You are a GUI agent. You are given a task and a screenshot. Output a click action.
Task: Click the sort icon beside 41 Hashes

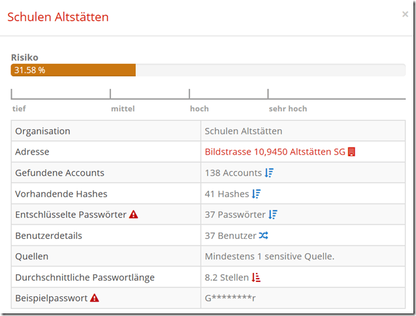[x=256, y=194]
